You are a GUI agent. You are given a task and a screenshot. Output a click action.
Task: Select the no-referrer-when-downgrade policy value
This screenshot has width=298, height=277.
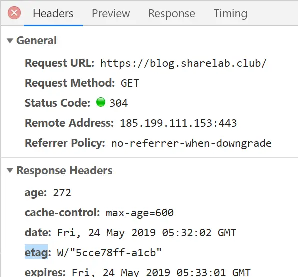pyautogui.click(x=191, y=143)
